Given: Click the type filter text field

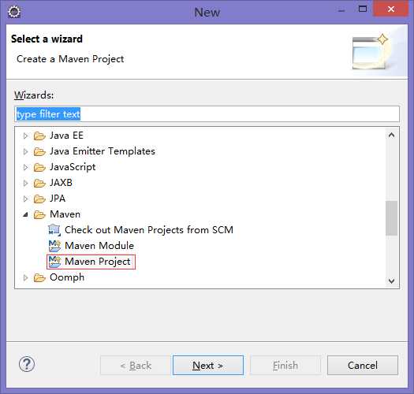Looking at the screenshot, I should pyautogui.click(x=207, y=114).
